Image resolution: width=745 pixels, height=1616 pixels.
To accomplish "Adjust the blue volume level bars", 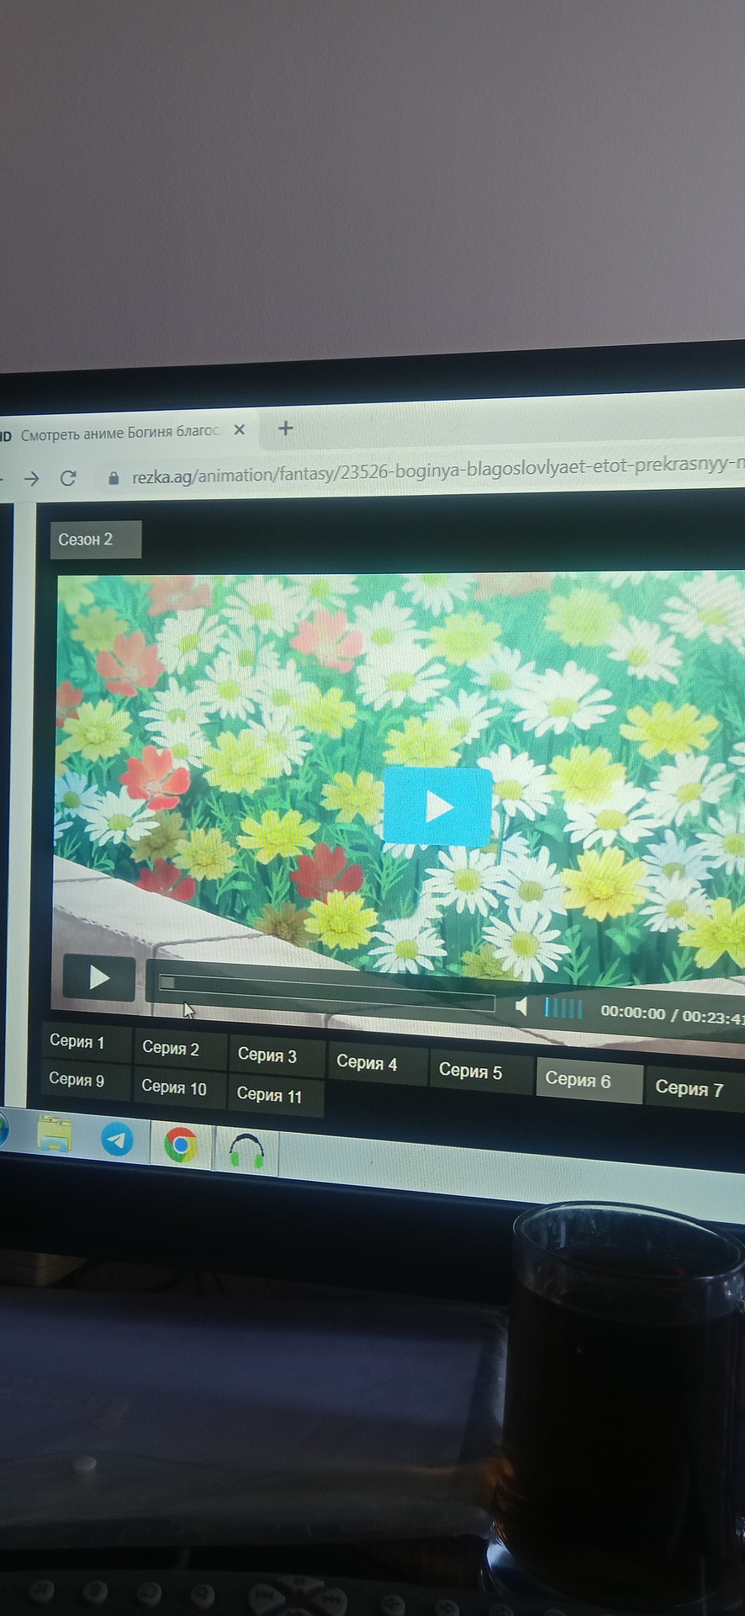I will click(x=563, y=1007).
